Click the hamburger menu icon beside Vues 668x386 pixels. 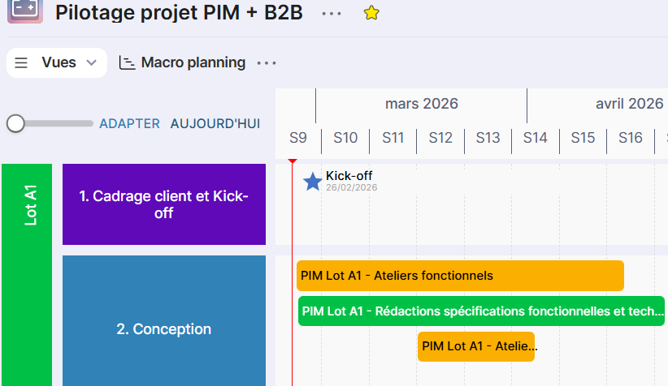pyautogui.click(x=21, y=62)
